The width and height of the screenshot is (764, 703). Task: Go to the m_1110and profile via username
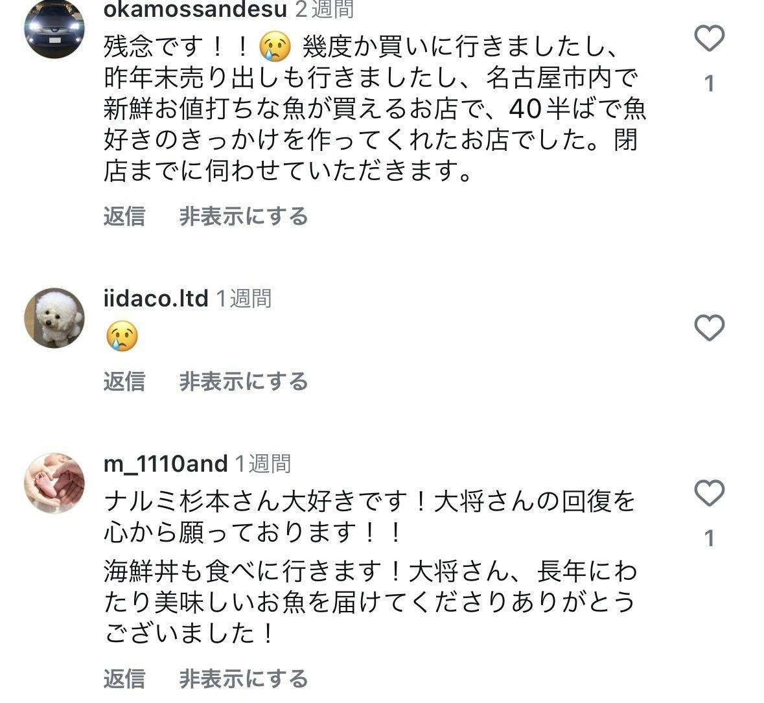pos(165,464)
